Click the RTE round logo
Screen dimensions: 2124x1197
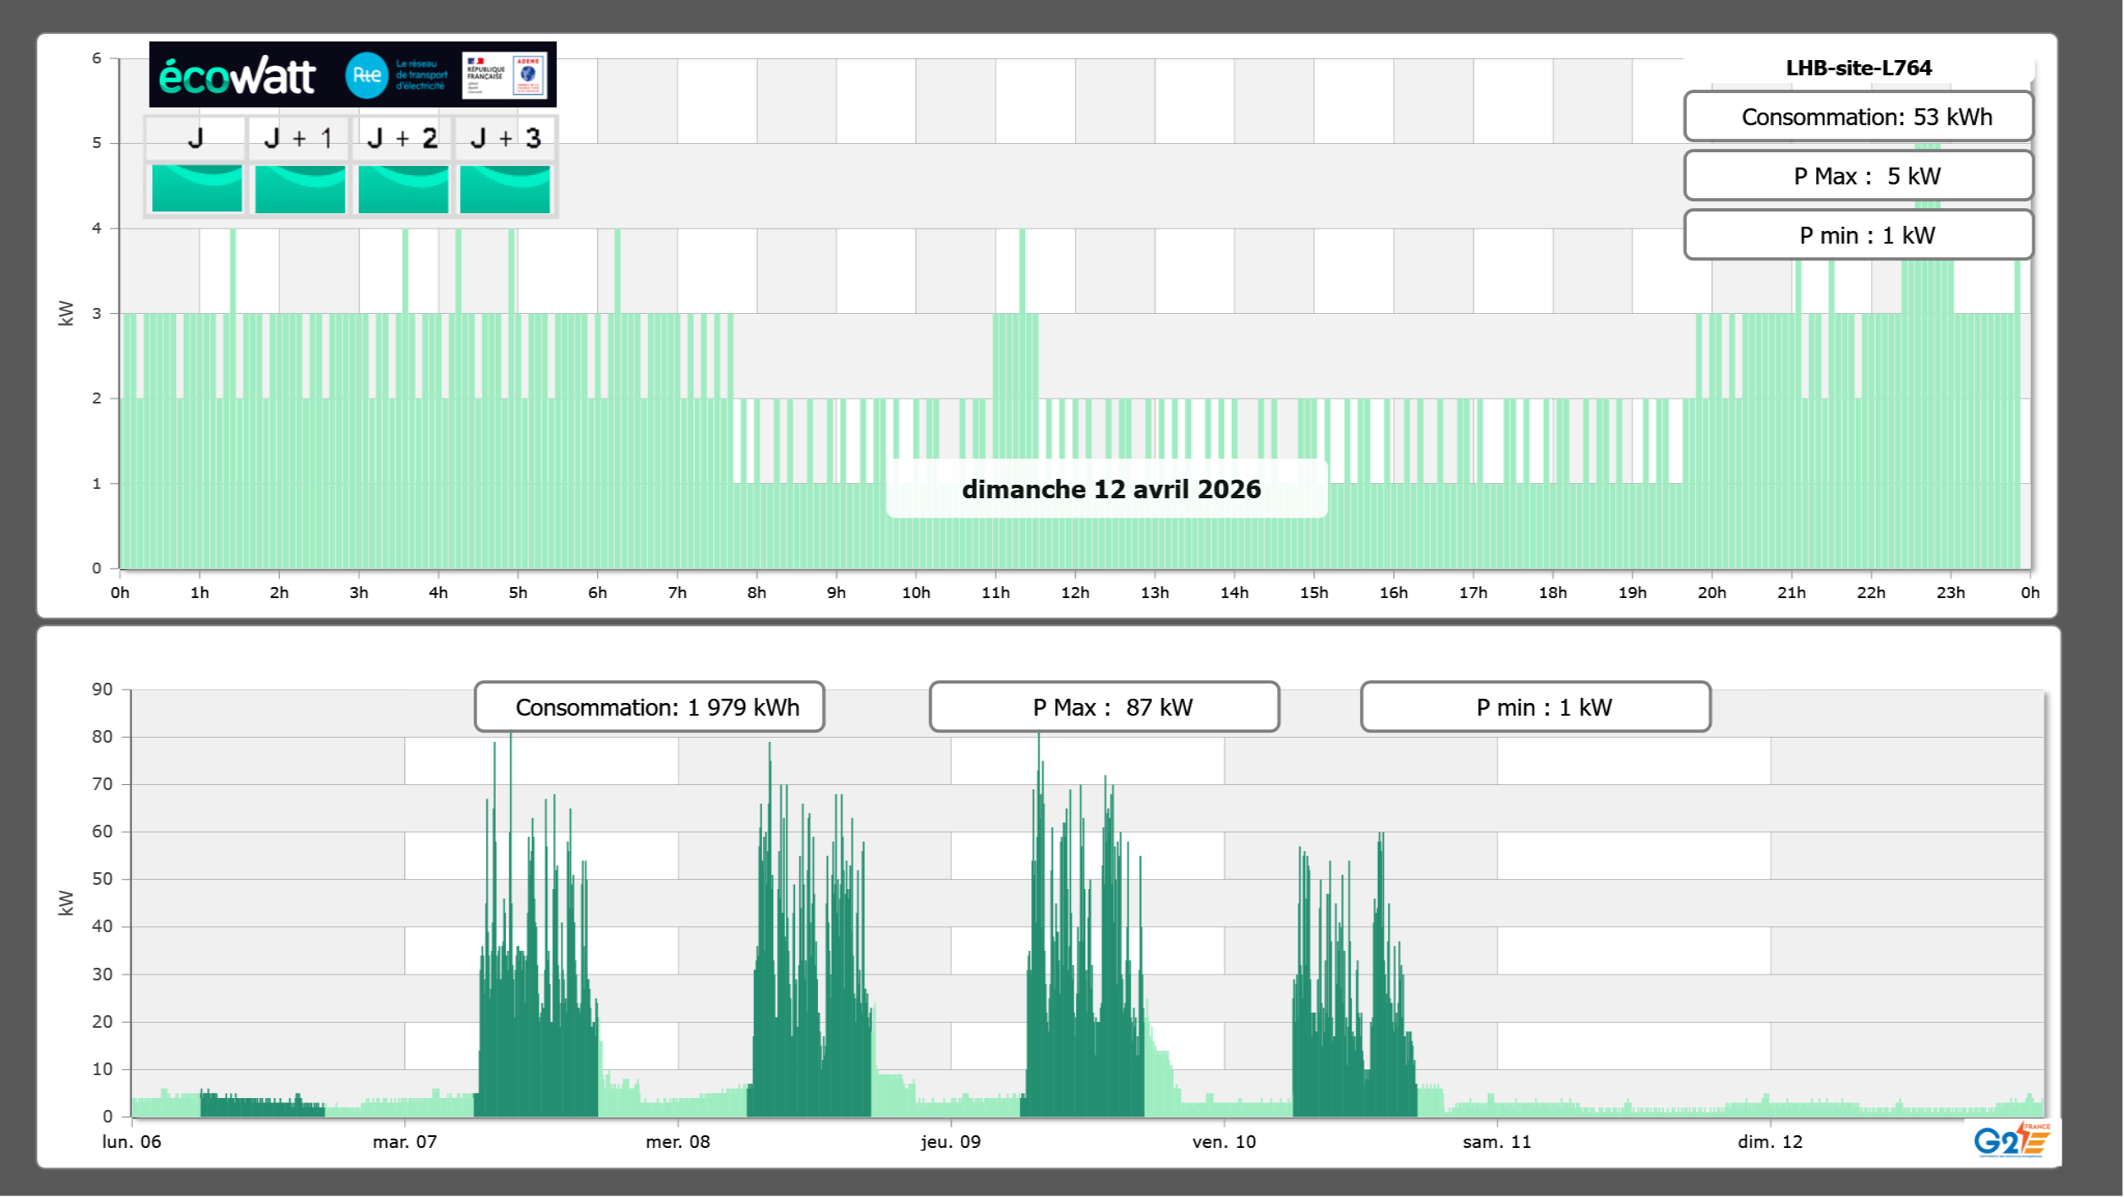click(x=366, y=75)
